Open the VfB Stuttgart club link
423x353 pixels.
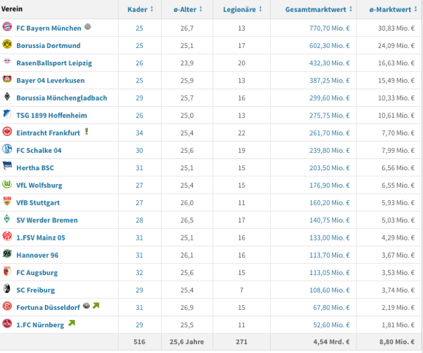(x=38, y=203)
